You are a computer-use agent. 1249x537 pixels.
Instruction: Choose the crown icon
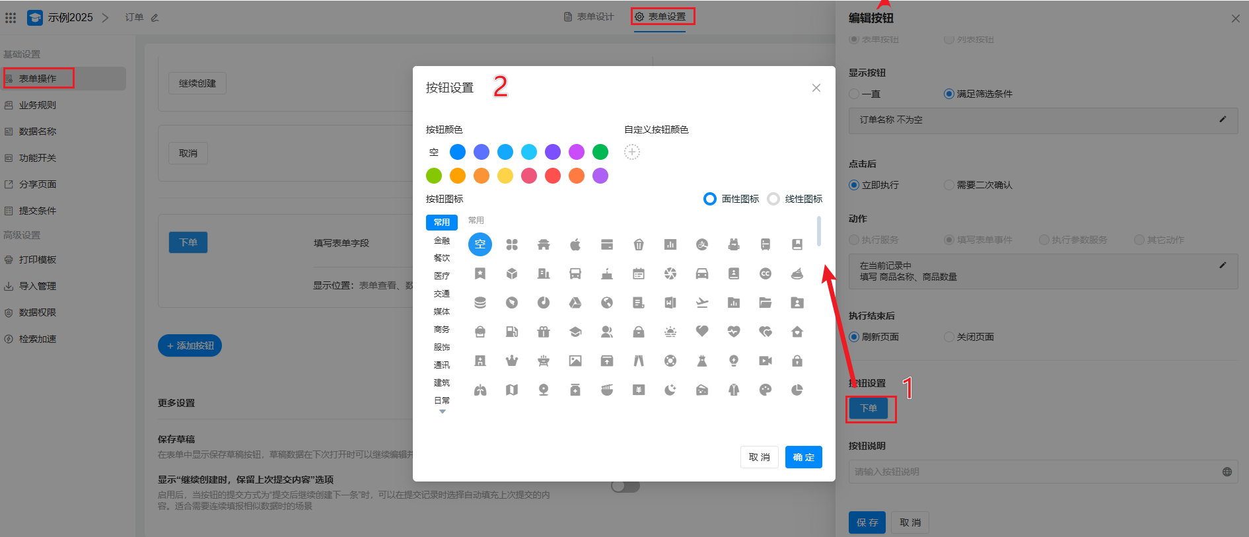pyautogui.click(x=512, y=361)
